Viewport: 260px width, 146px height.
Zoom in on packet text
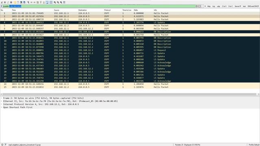point(55,2)
